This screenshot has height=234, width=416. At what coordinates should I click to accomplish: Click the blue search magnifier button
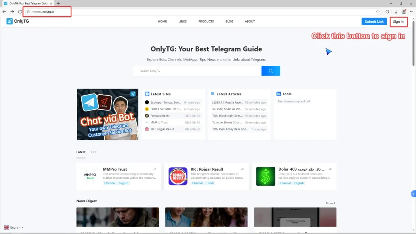(x=271, y=71)
